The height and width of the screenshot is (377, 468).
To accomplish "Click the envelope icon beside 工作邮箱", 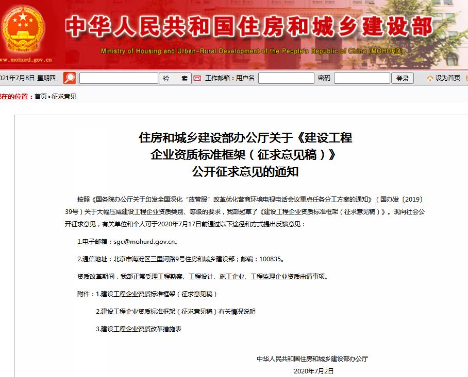I will [x=198, y=78].
